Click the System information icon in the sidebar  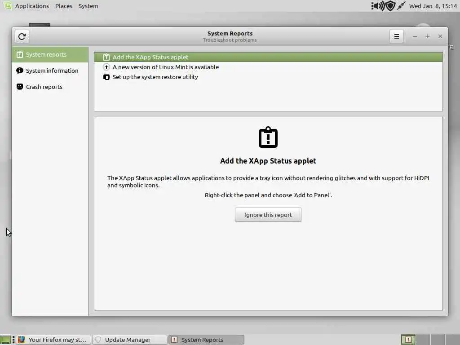point(20,71)
